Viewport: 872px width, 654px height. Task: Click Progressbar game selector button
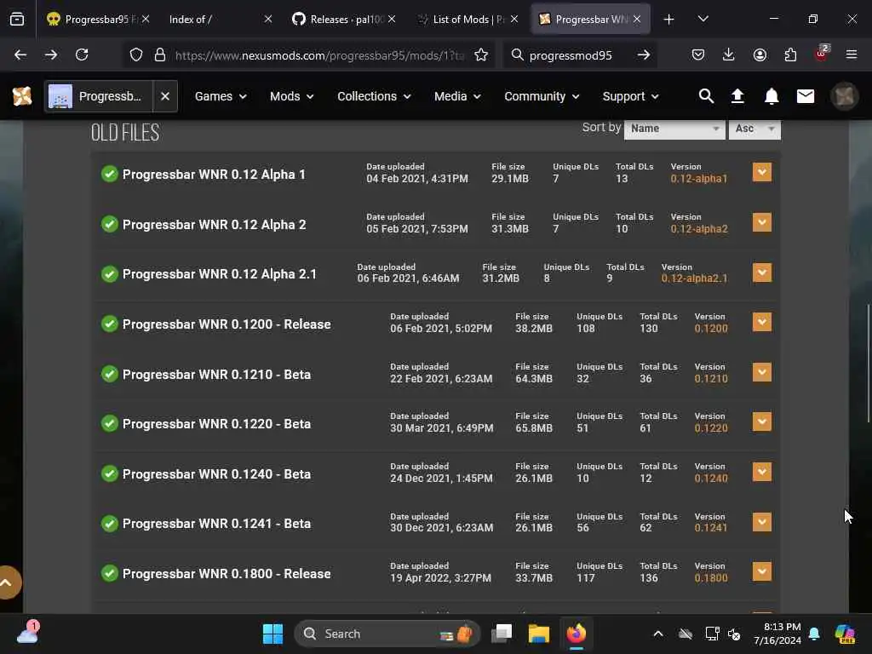tap(99, 96)
